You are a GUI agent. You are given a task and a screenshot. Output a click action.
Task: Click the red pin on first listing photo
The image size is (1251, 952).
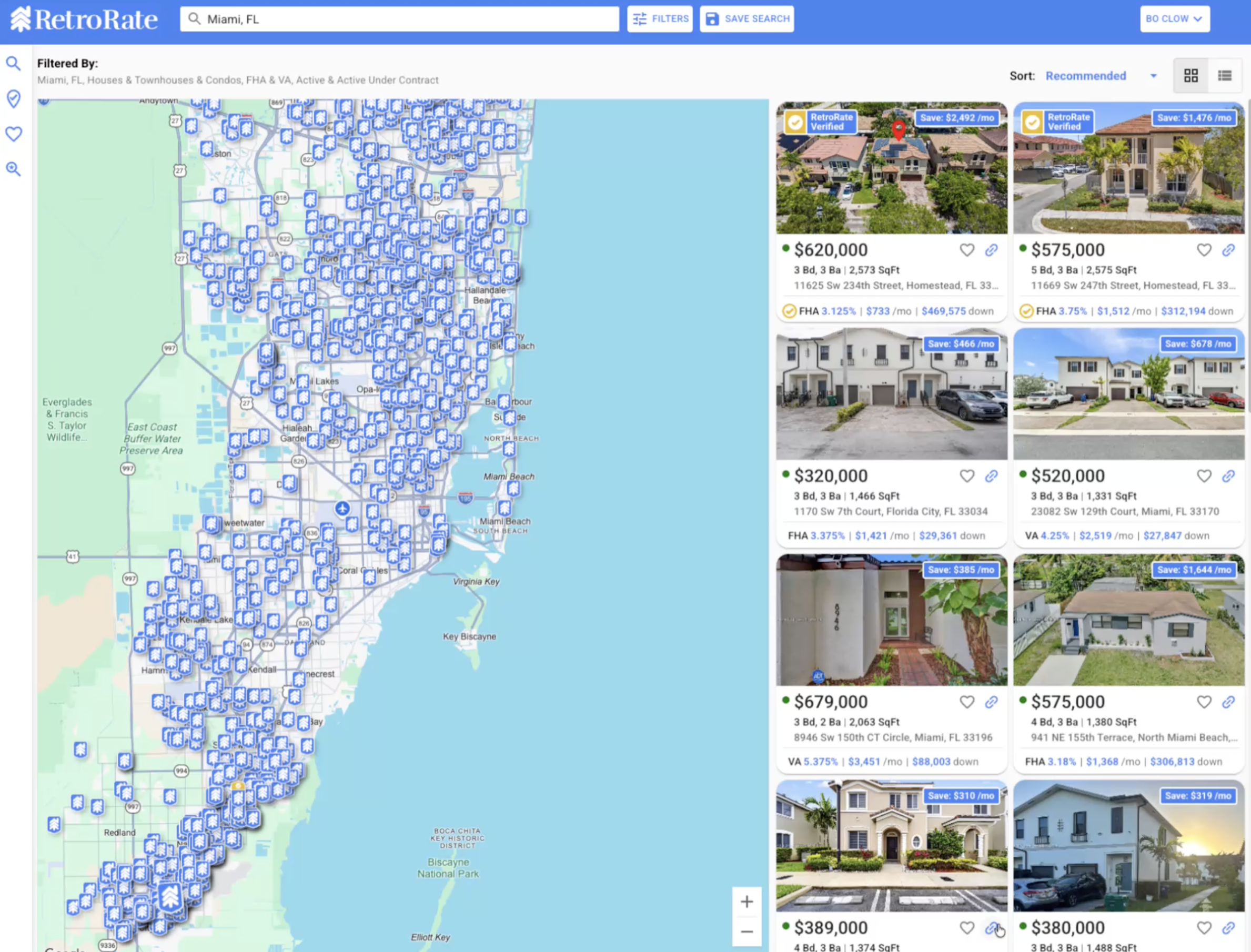click(x=899, y=130)
